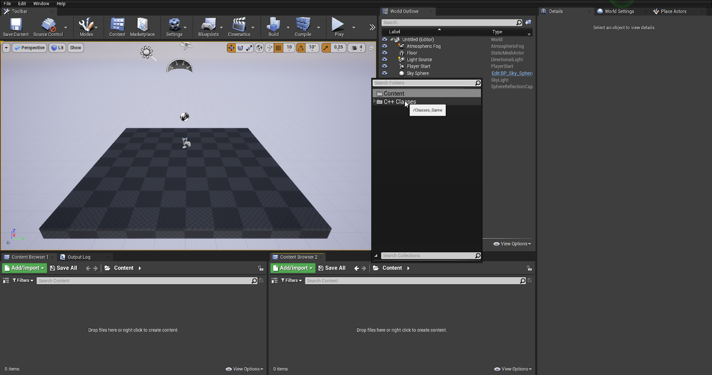Click the Save Current toolbar icon
Screen dimensions: 712x375
(16, 27)
